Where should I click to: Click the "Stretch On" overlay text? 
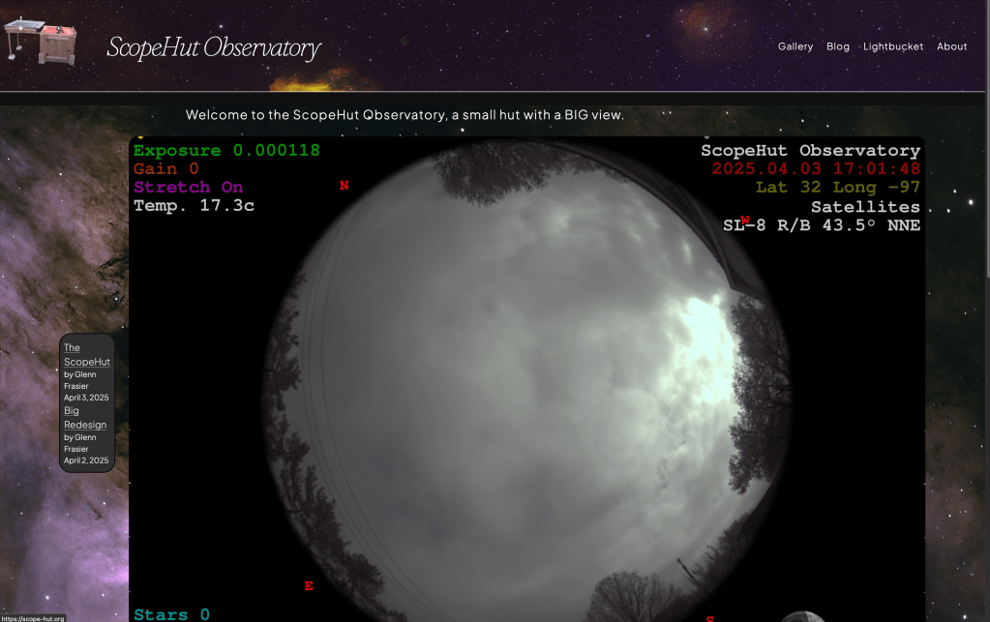(x=188, y=187)
